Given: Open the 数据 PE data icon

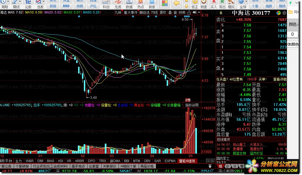Looking at the screenshot, I should [x=129, y=4].
